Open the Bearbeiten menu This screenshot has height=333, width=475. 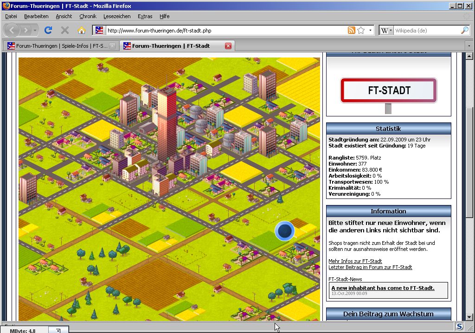click(36, 16)
